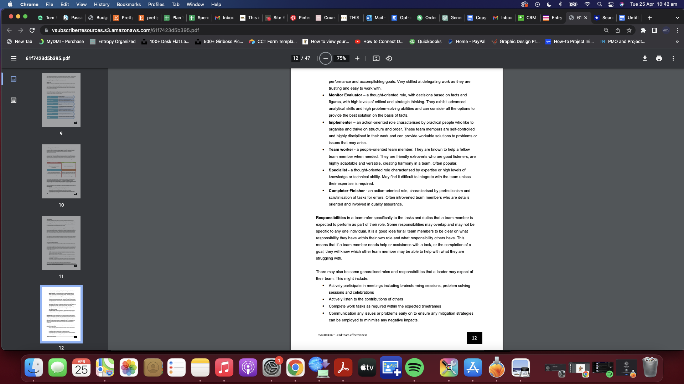Rotate the page counterclockwise
The width and height of the screenshot is (684, 384).
coord(389,58)
